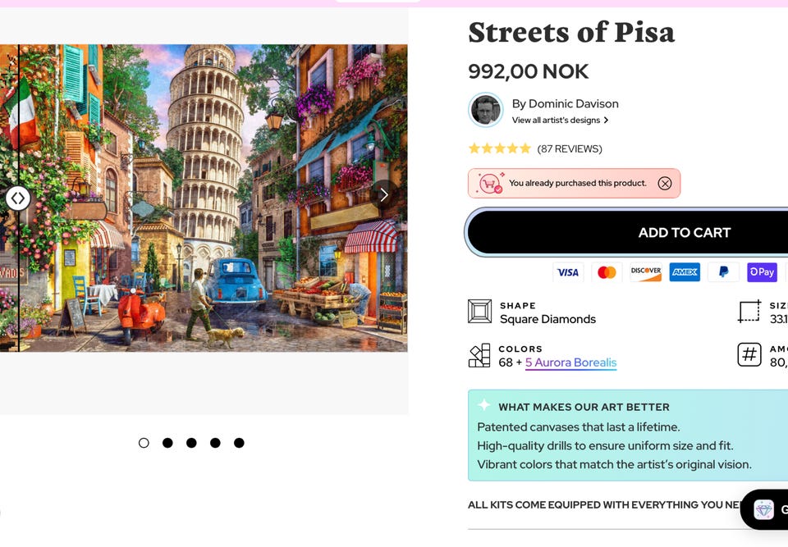This screenshot has height=547, width=788.
Task: Select the third carousel dot
Action: point(191,443)
